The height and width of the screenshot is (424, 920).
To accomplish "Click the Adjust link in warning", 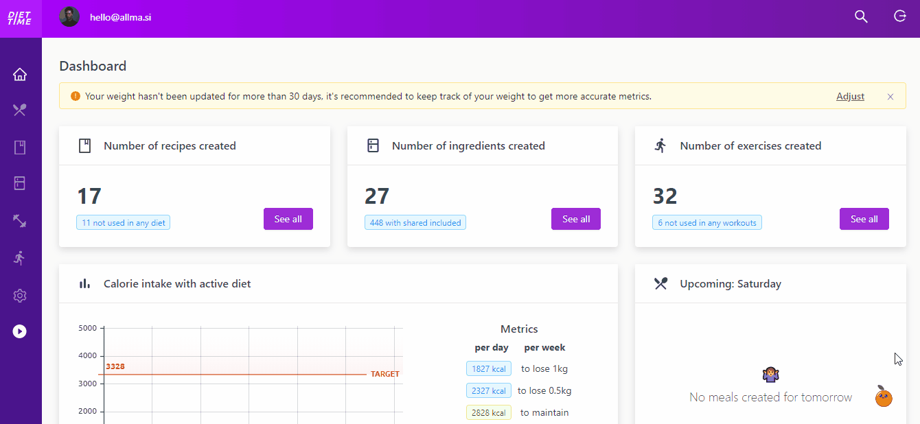I will [x=850, y=96].
